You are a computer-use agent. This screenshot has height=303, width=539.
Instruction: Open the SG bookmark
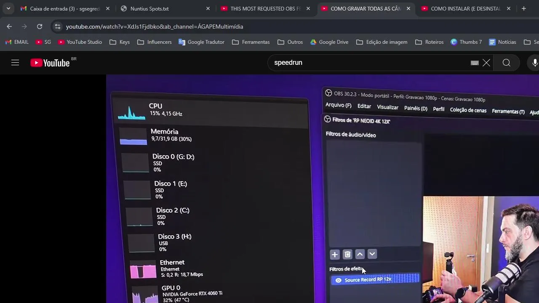(x=43, y=42)
